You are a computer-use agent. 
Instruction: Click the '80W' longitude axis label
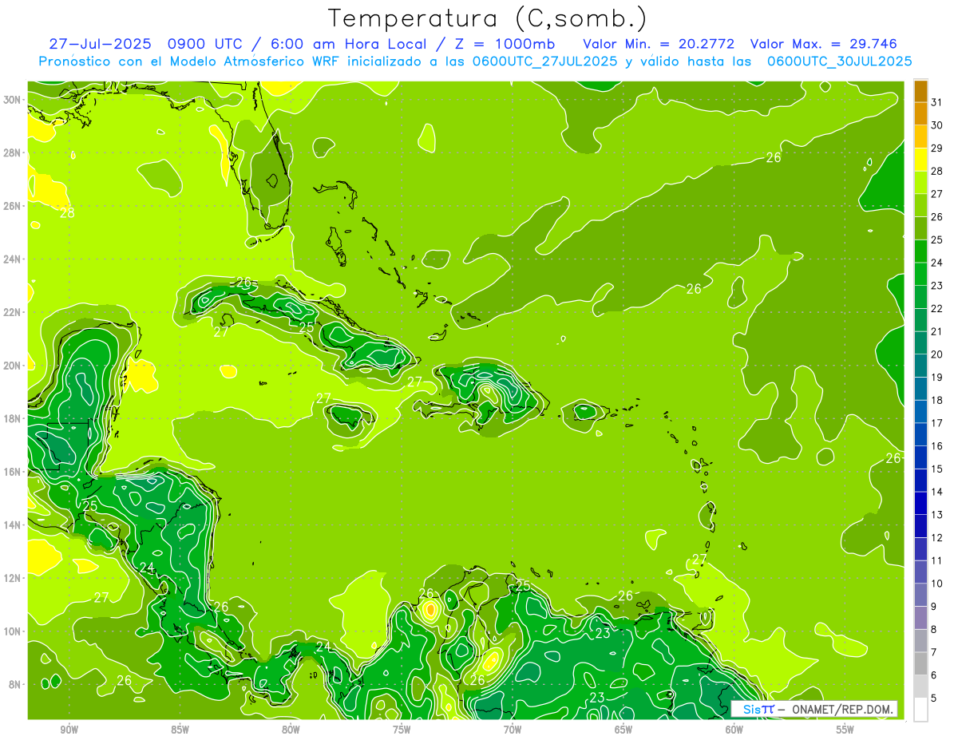pyautogui.click(x=291, y=730)
